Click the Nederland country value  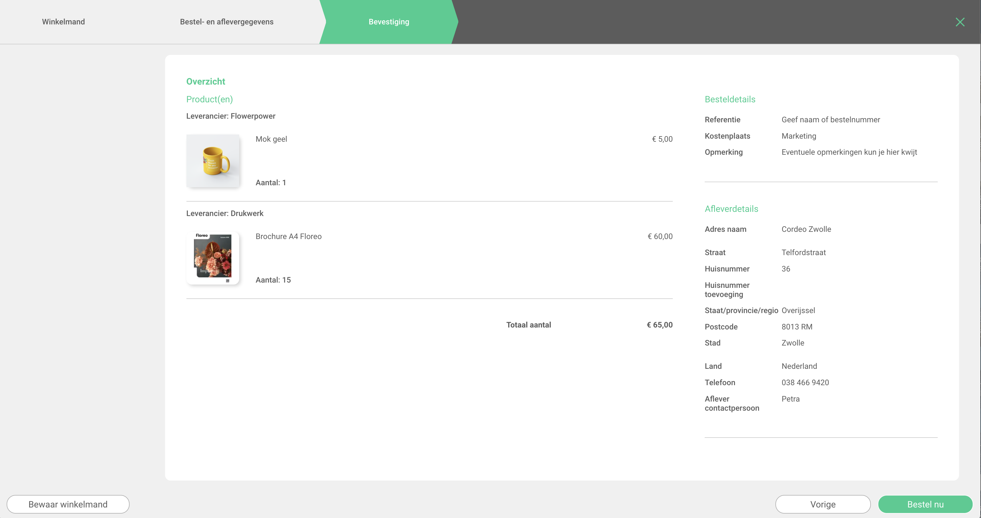[799, 366]
